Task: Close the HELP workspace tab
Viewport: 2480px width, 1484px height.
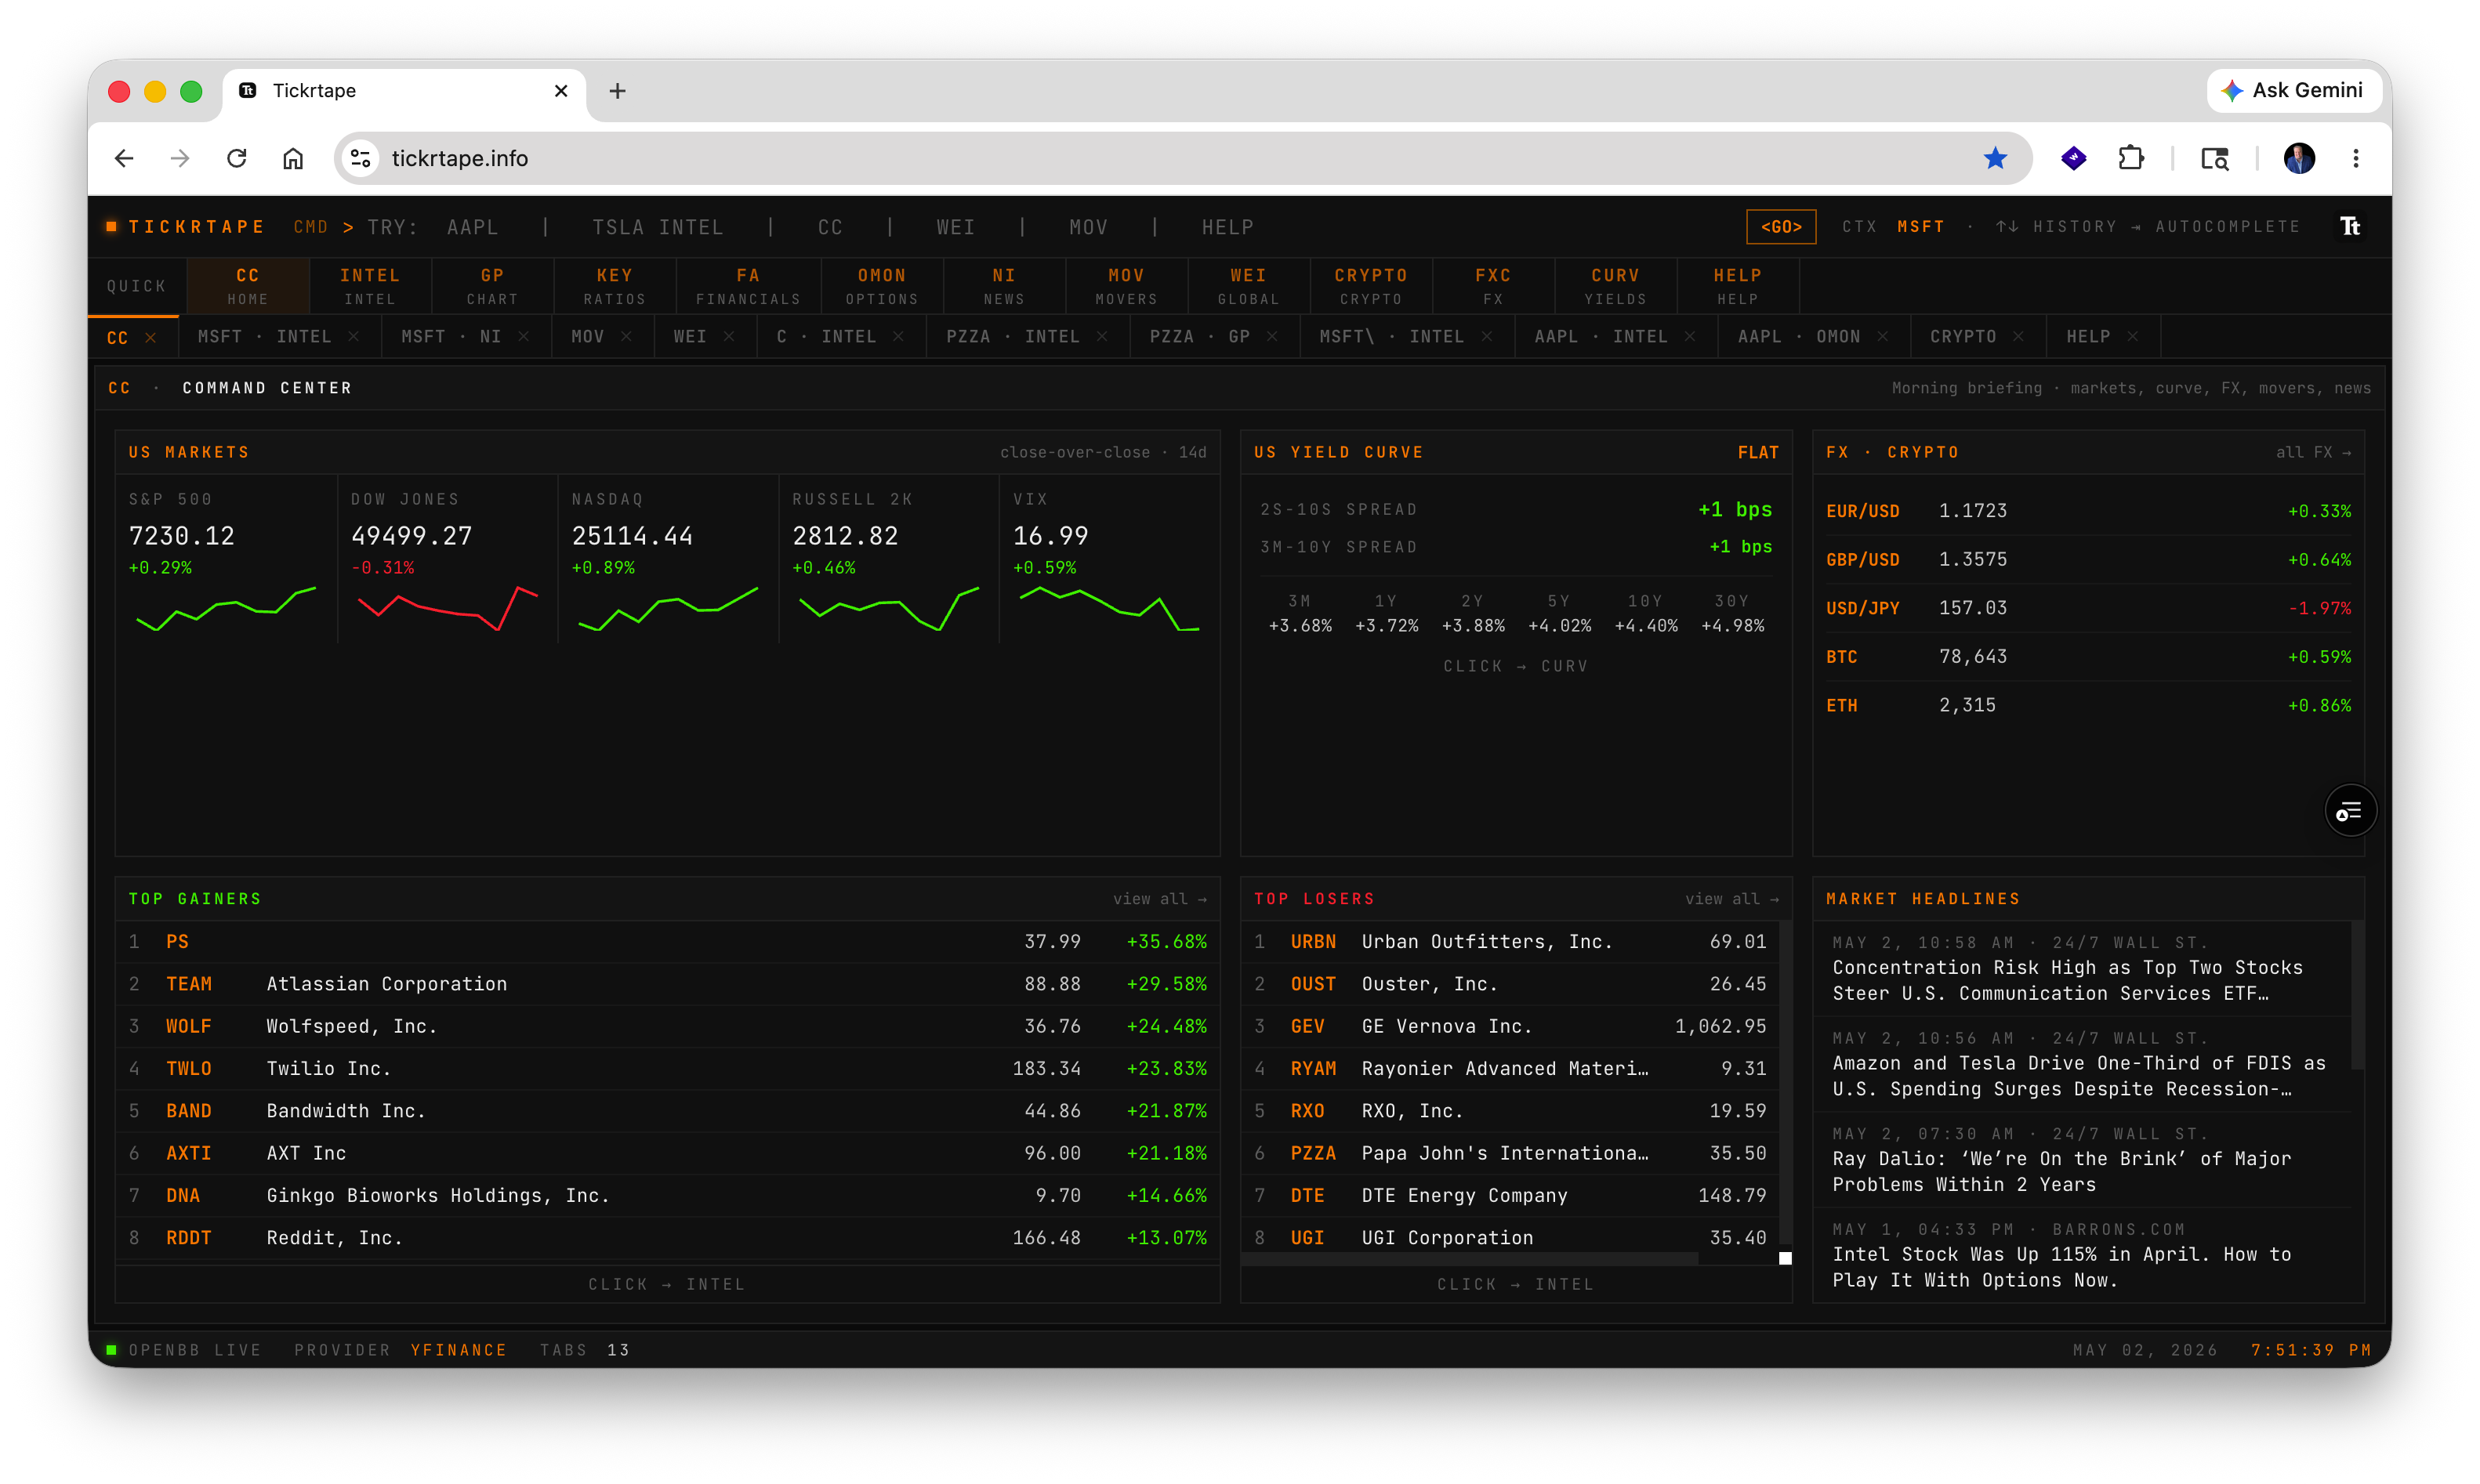Action: point(2133,337)
